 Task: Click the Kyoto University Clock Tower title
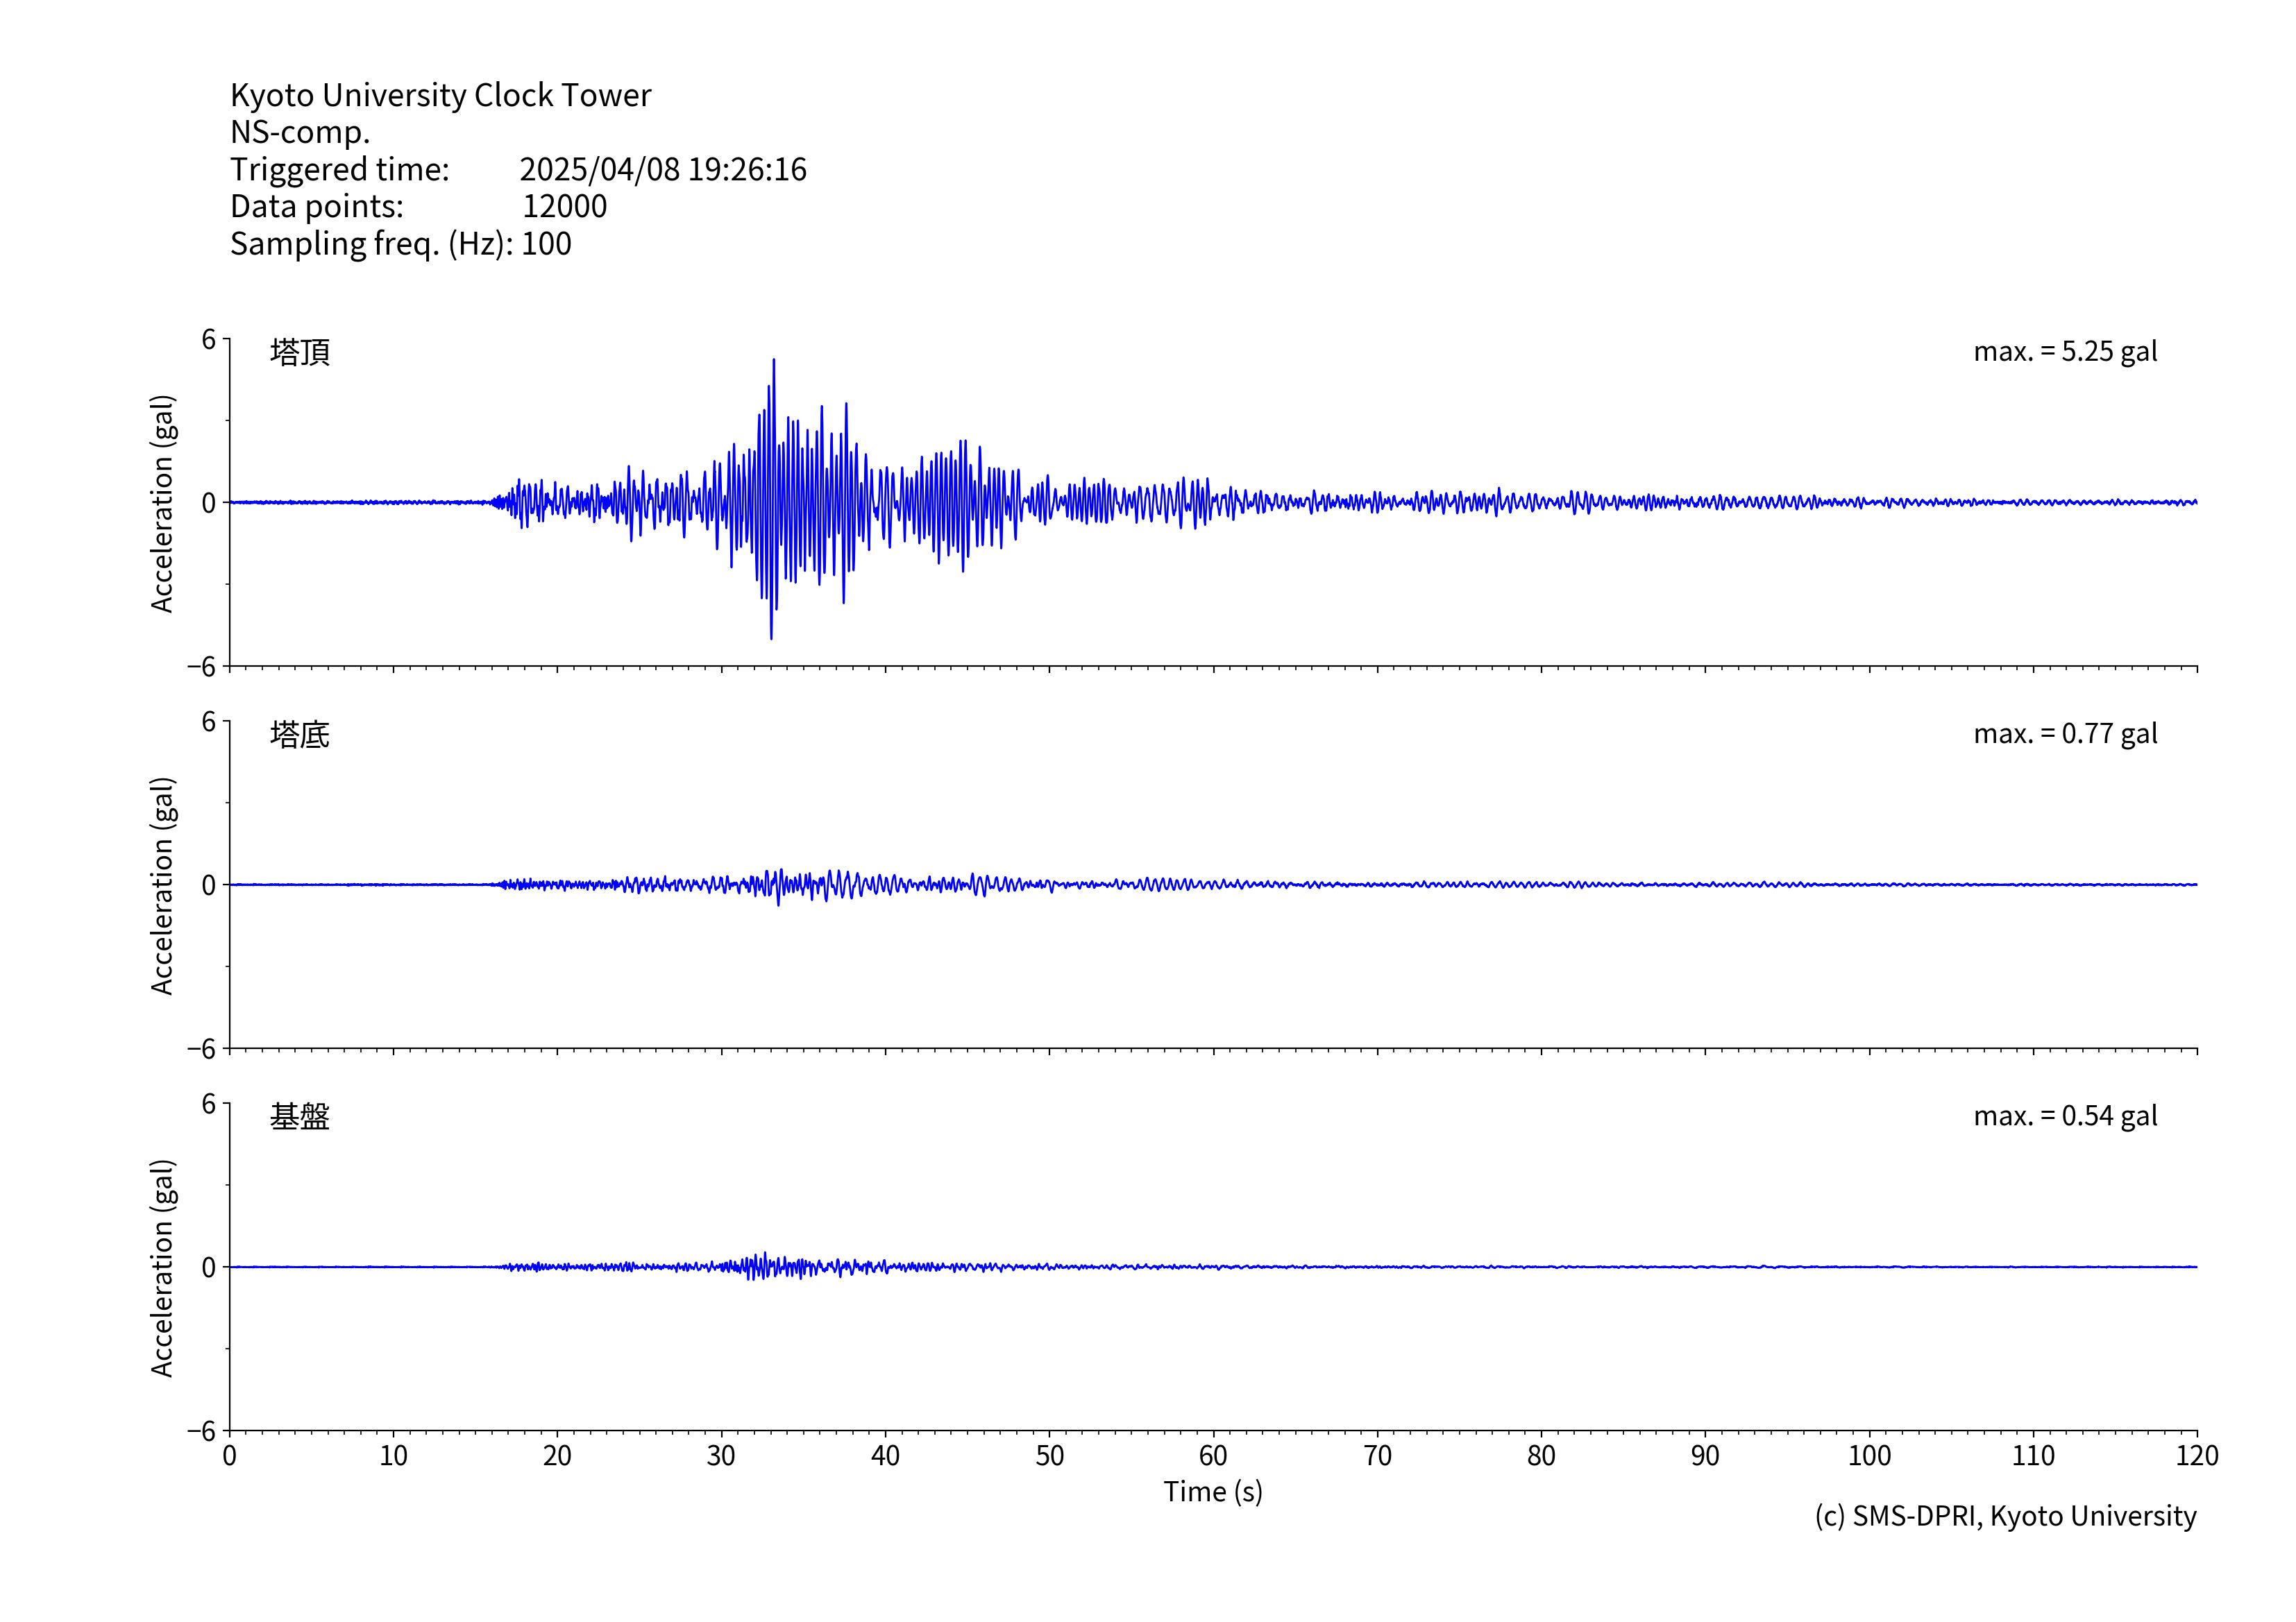440,95
